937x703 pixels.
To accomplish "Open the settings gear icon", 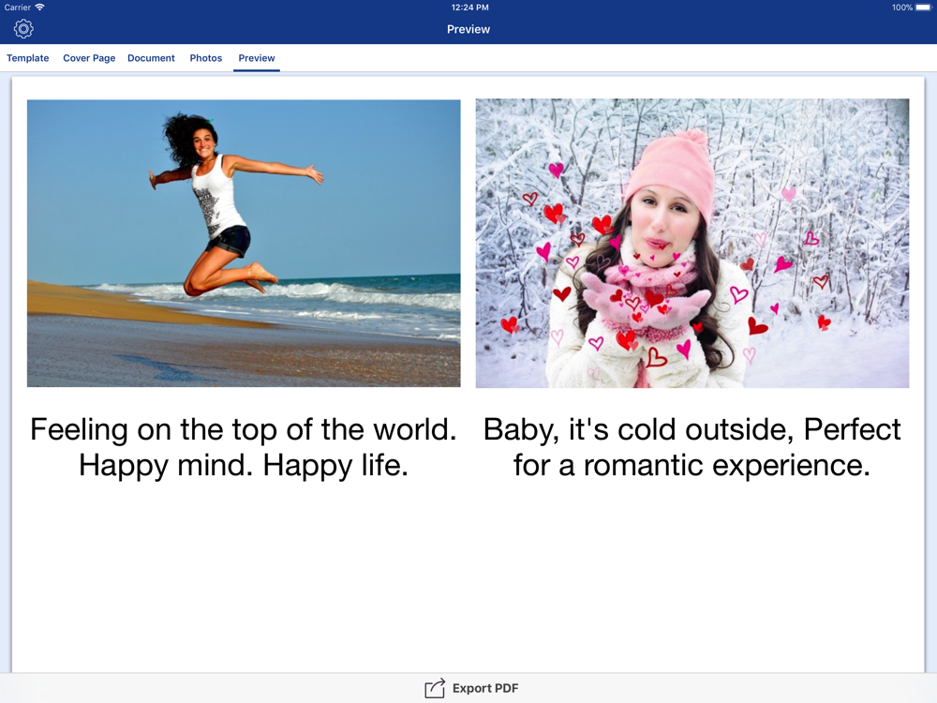I will point(23,29).
